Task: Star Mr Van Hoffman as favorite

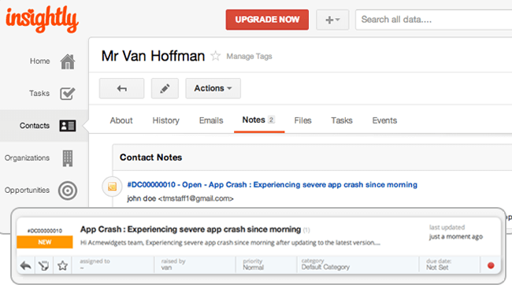Action: (x=216, y=56)
